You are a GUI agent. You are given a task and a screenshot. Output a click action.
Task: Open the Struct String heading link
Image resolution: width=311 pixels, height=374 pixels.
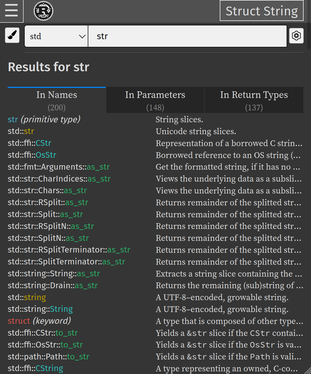[x=262, y=11]
